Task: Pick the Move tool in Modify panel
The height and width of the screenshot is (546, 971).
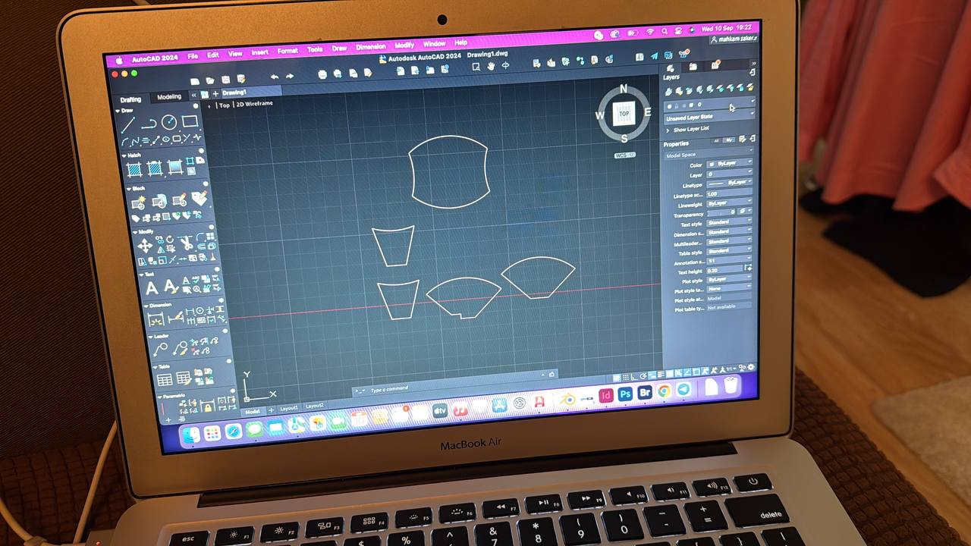Action: 144,246
